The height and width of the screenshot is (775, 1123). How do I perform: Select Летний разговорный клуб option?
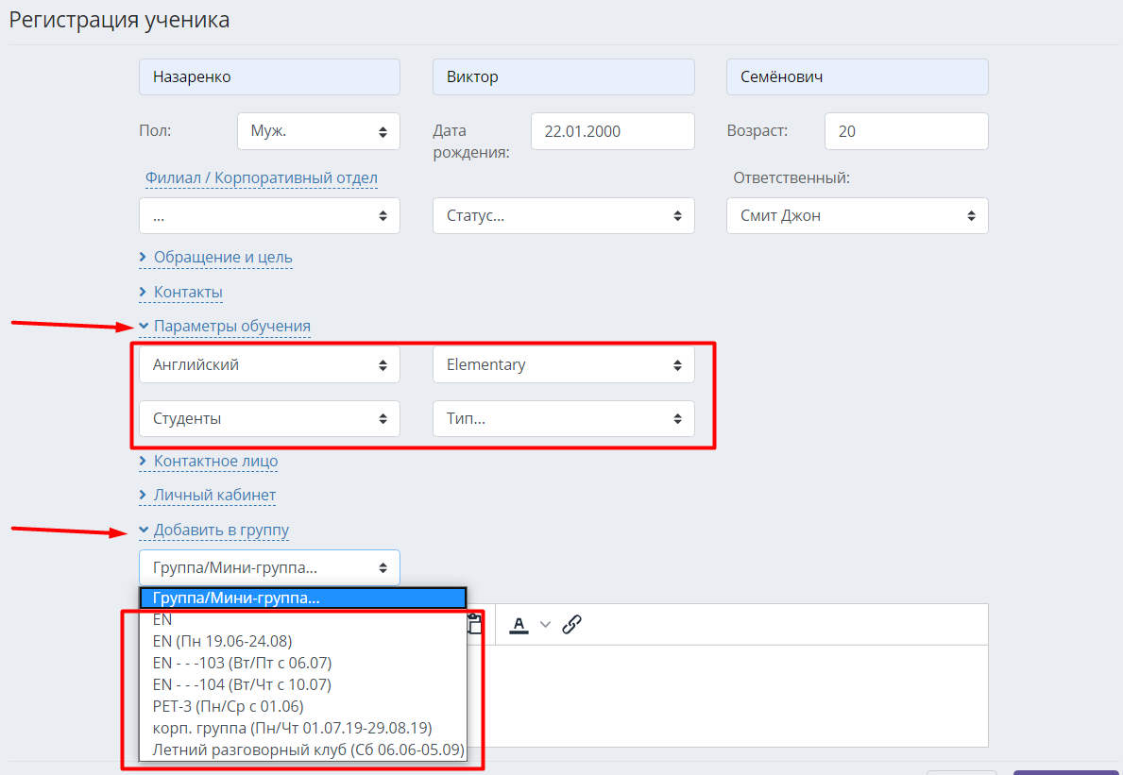(303, 750)
